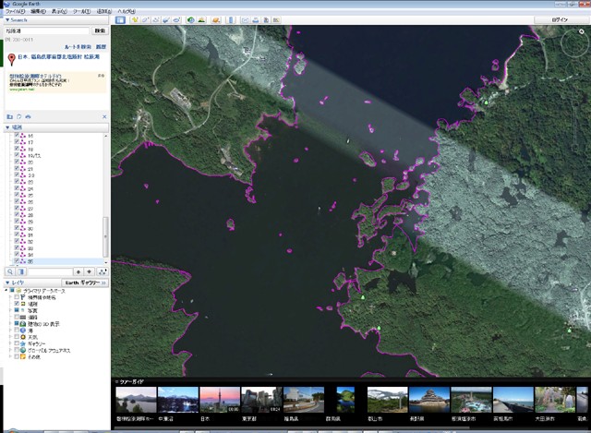591x433 pixels.
Task: Uncheck the placemark 30 checkbox
Action: pos(17,228)
